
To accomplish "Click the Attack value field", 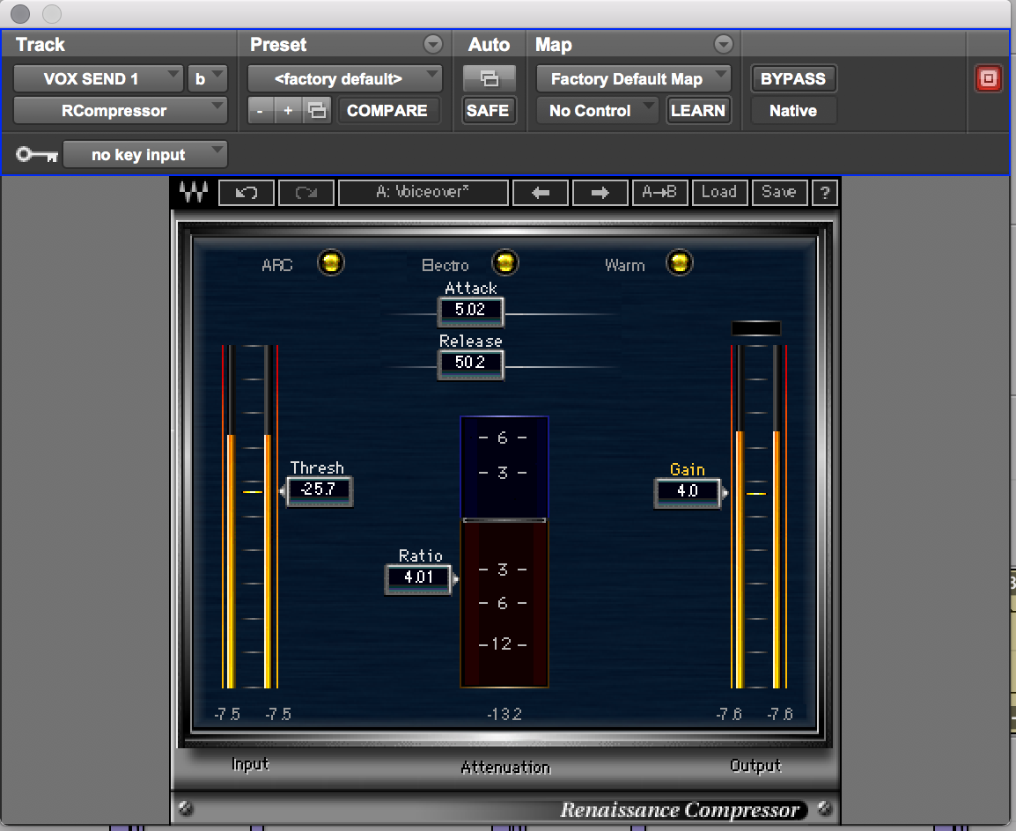I will click(x=470, y=310).
